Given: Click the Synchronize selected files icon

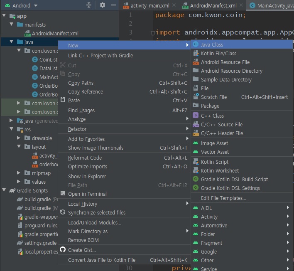Looking at the screenshot, I should (x=63, y=212).
